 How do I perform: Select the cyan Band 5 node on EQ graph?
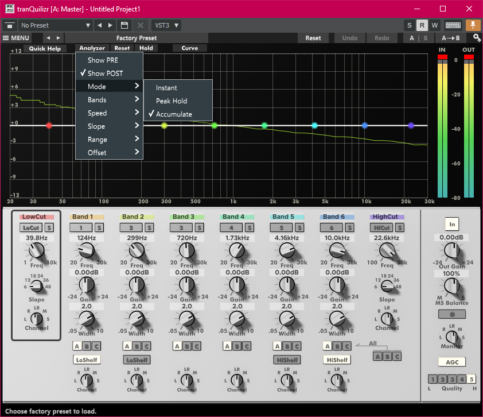[314, 126]
